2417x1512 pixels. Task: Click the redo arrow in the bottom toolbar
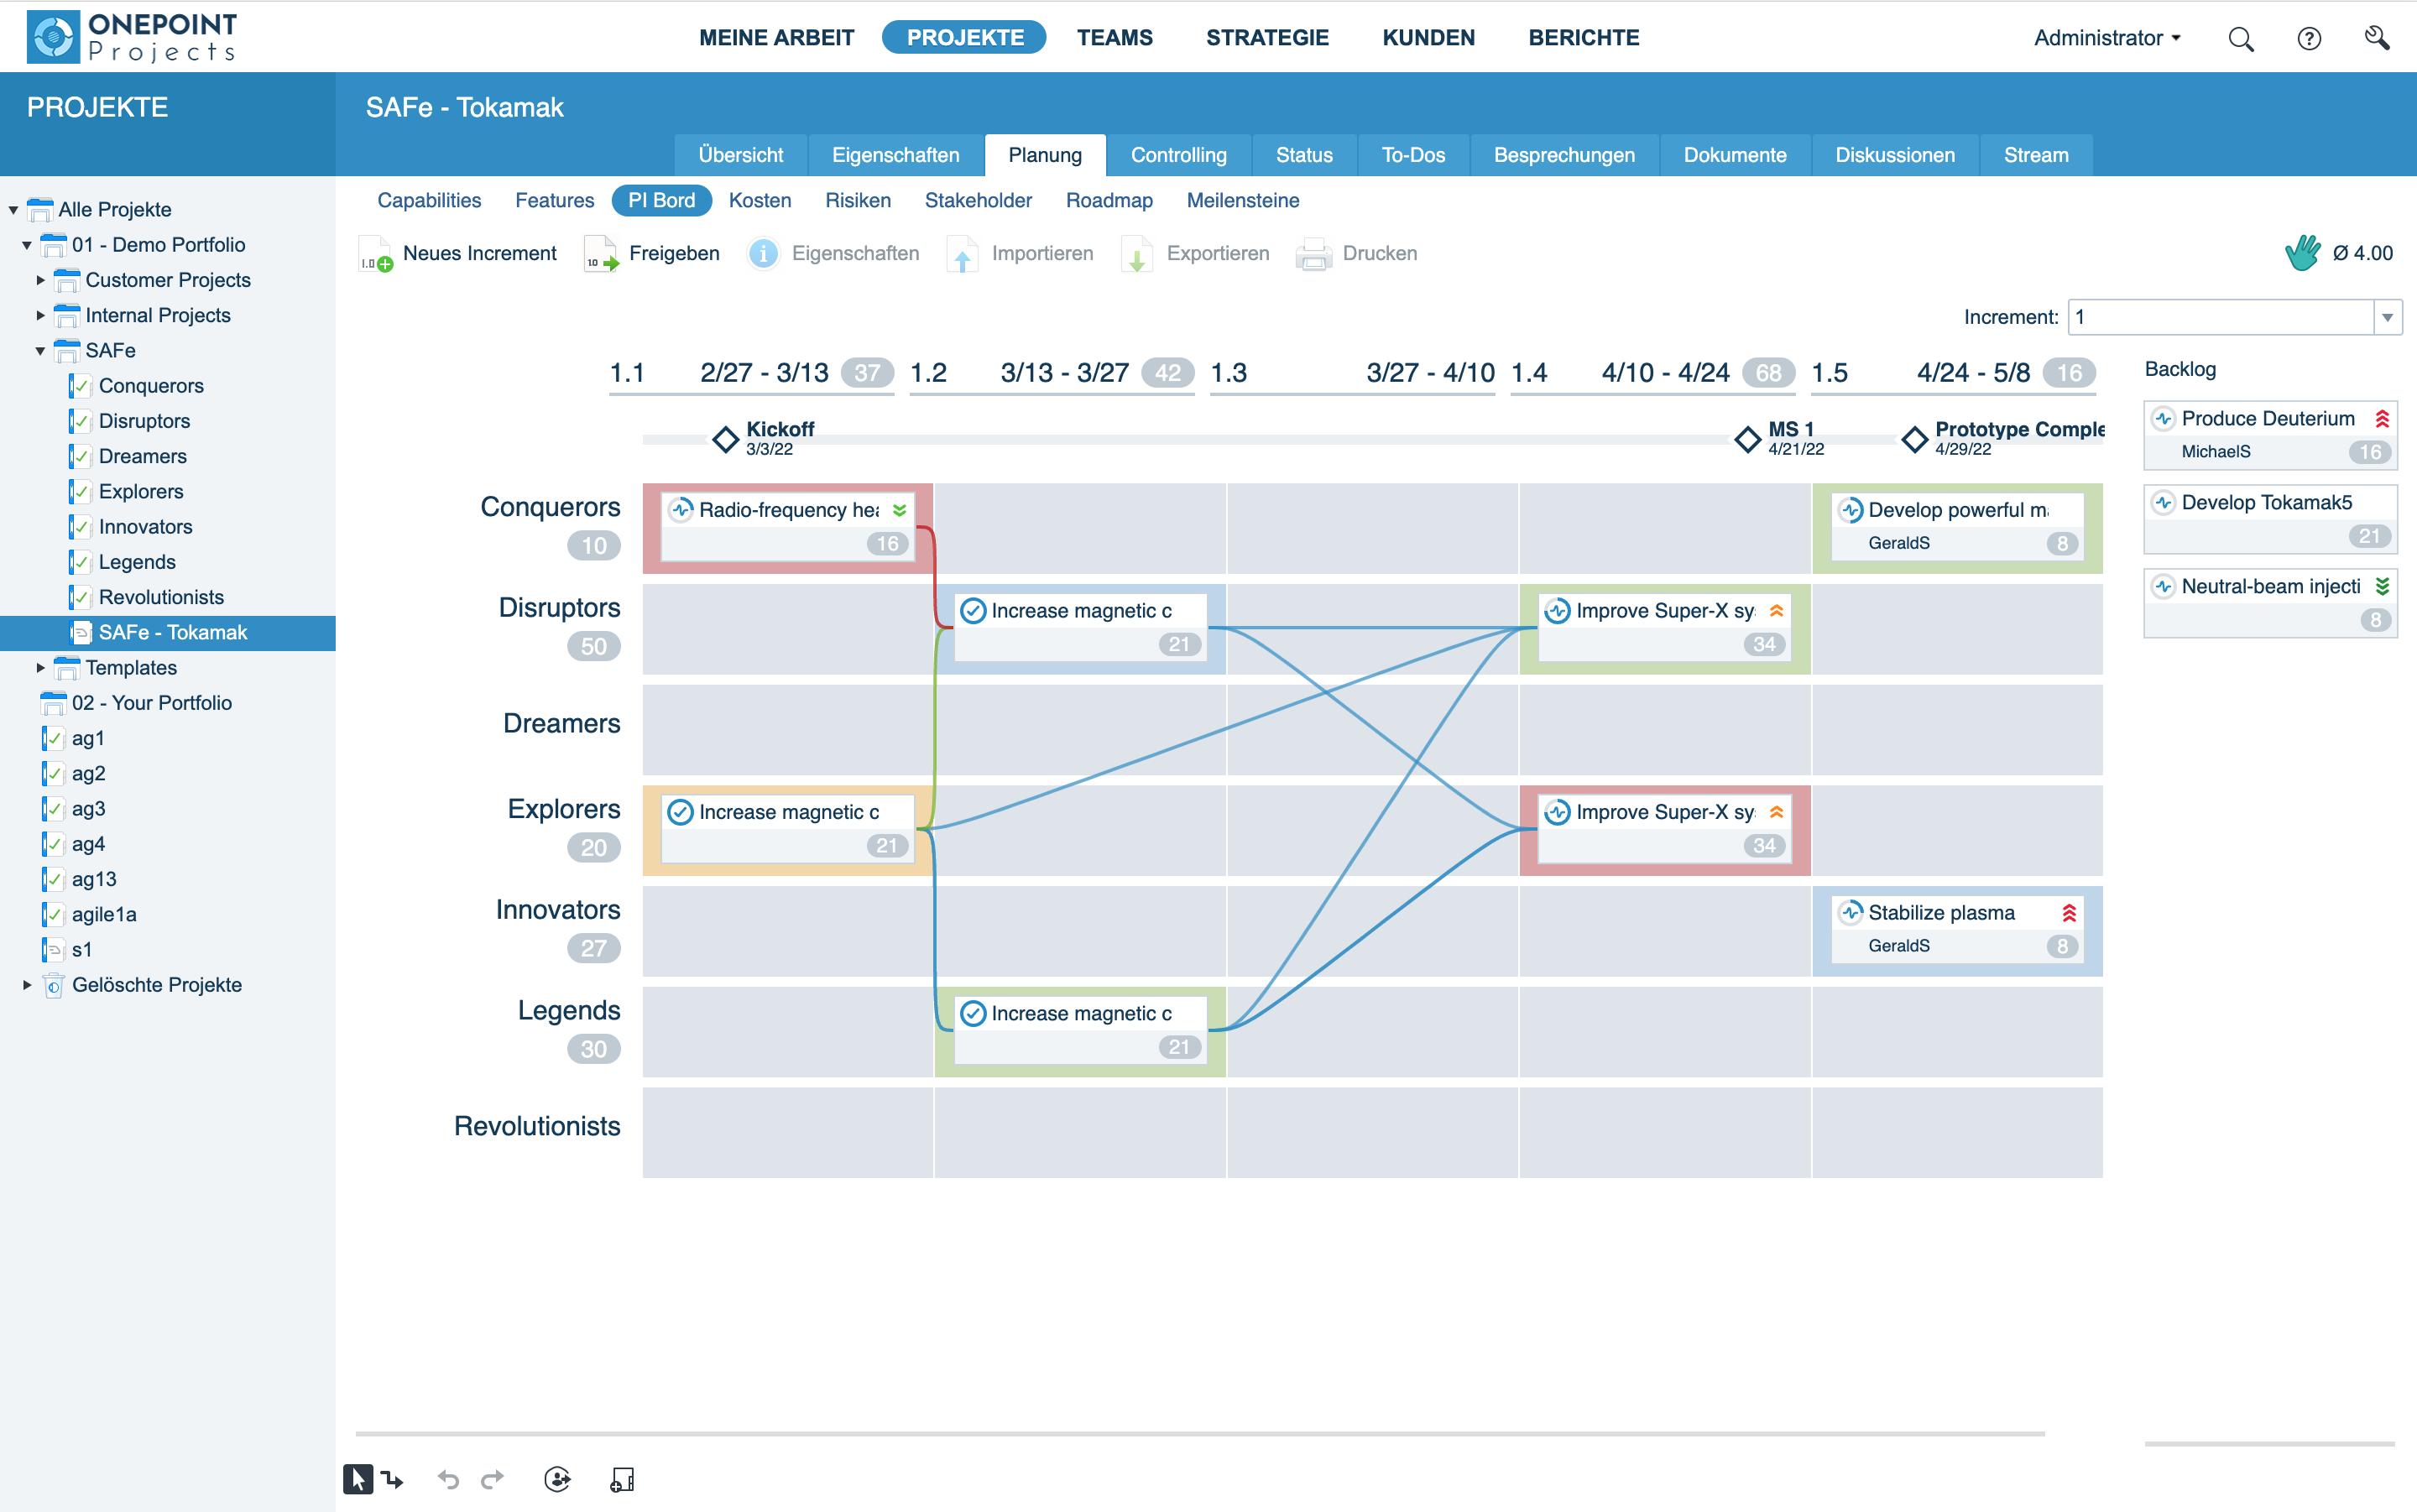coord(492,1478)
